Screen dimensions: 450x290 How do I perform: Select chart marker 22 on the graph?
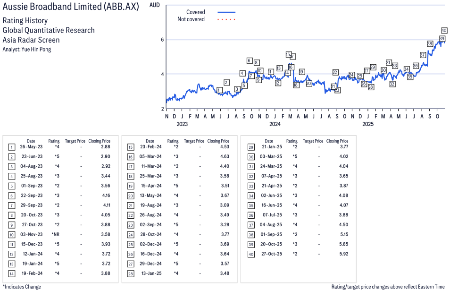pyautogui.click(x=335, y=72)
